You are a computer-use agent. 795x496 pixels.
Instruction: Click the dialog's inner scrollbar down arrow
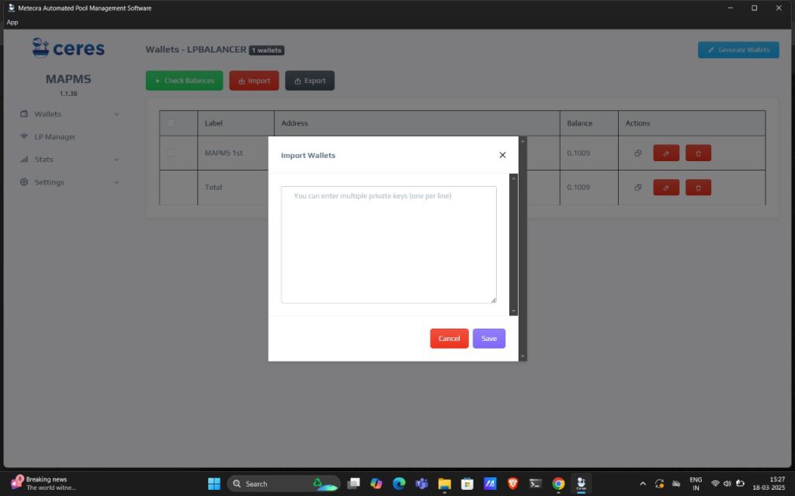point(514,312)
